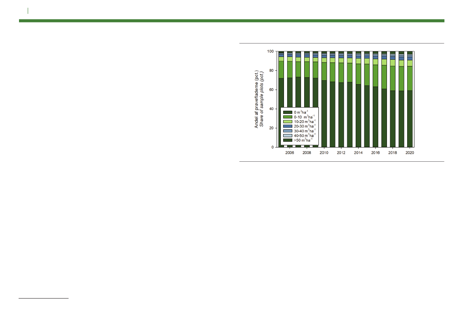463x327 pixels.
Task: Click the 0-10 m³ha⁻¹ legend color swatch
Action: click(x=288, y=117)
